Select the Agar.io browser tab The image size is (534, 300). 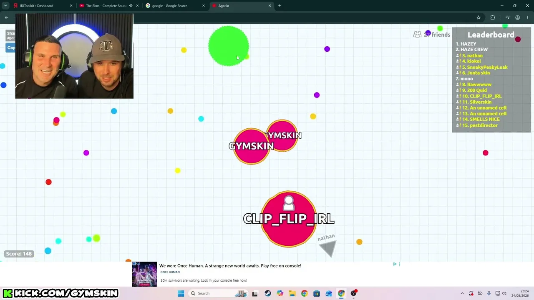(x=241, y=6)
